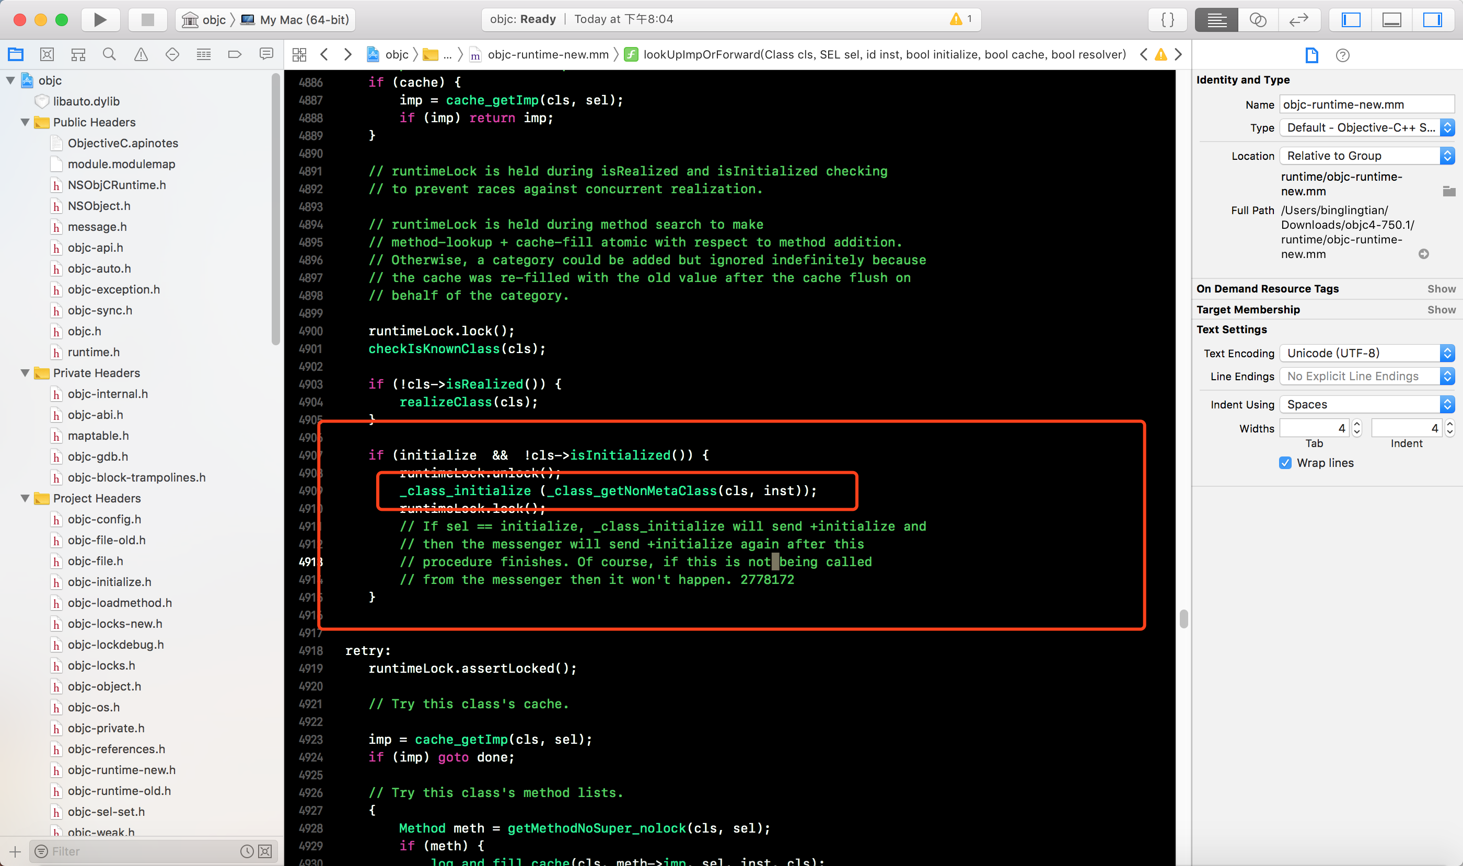Show On Demand Resource Tags section
1463x866 pixels.
1441,288
